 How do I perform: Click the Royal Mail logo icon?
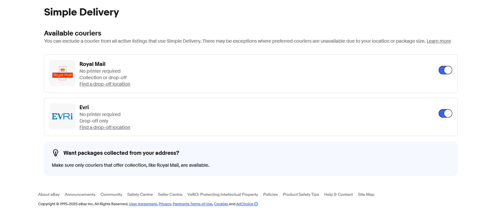pyautogui.click(x=62, y=73)
